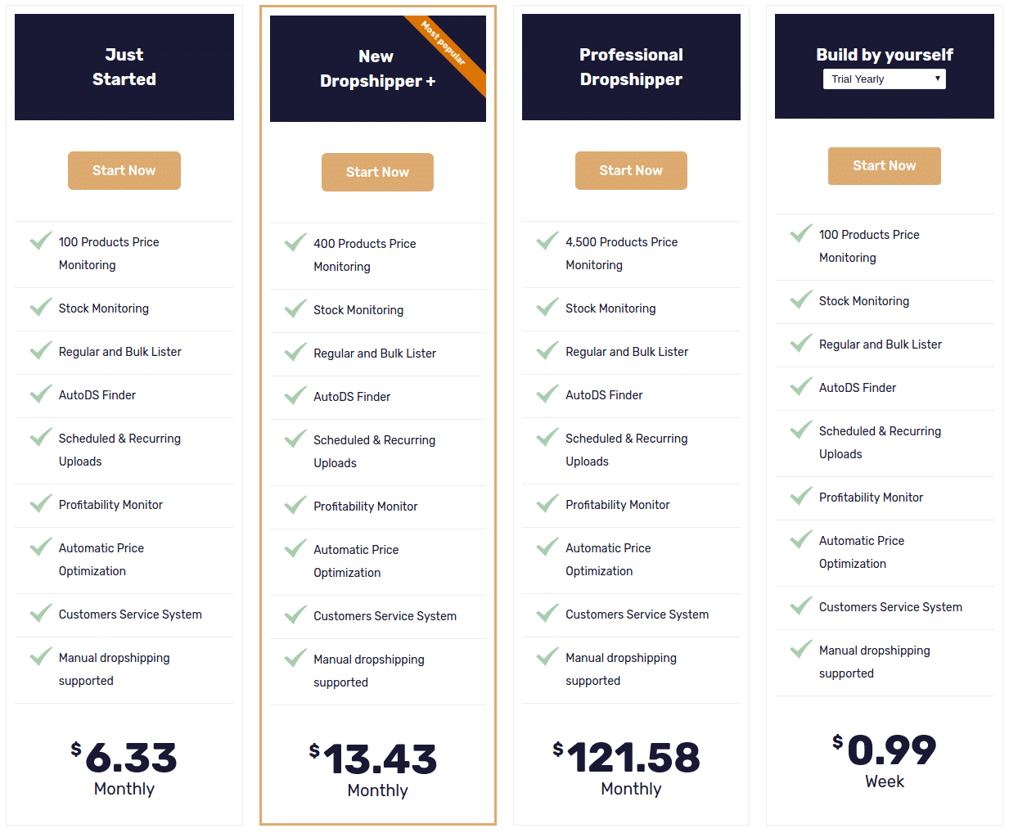Open the Trial Yearly dropdown
This screenshot has height=833, width=1009.
[884, 79]
